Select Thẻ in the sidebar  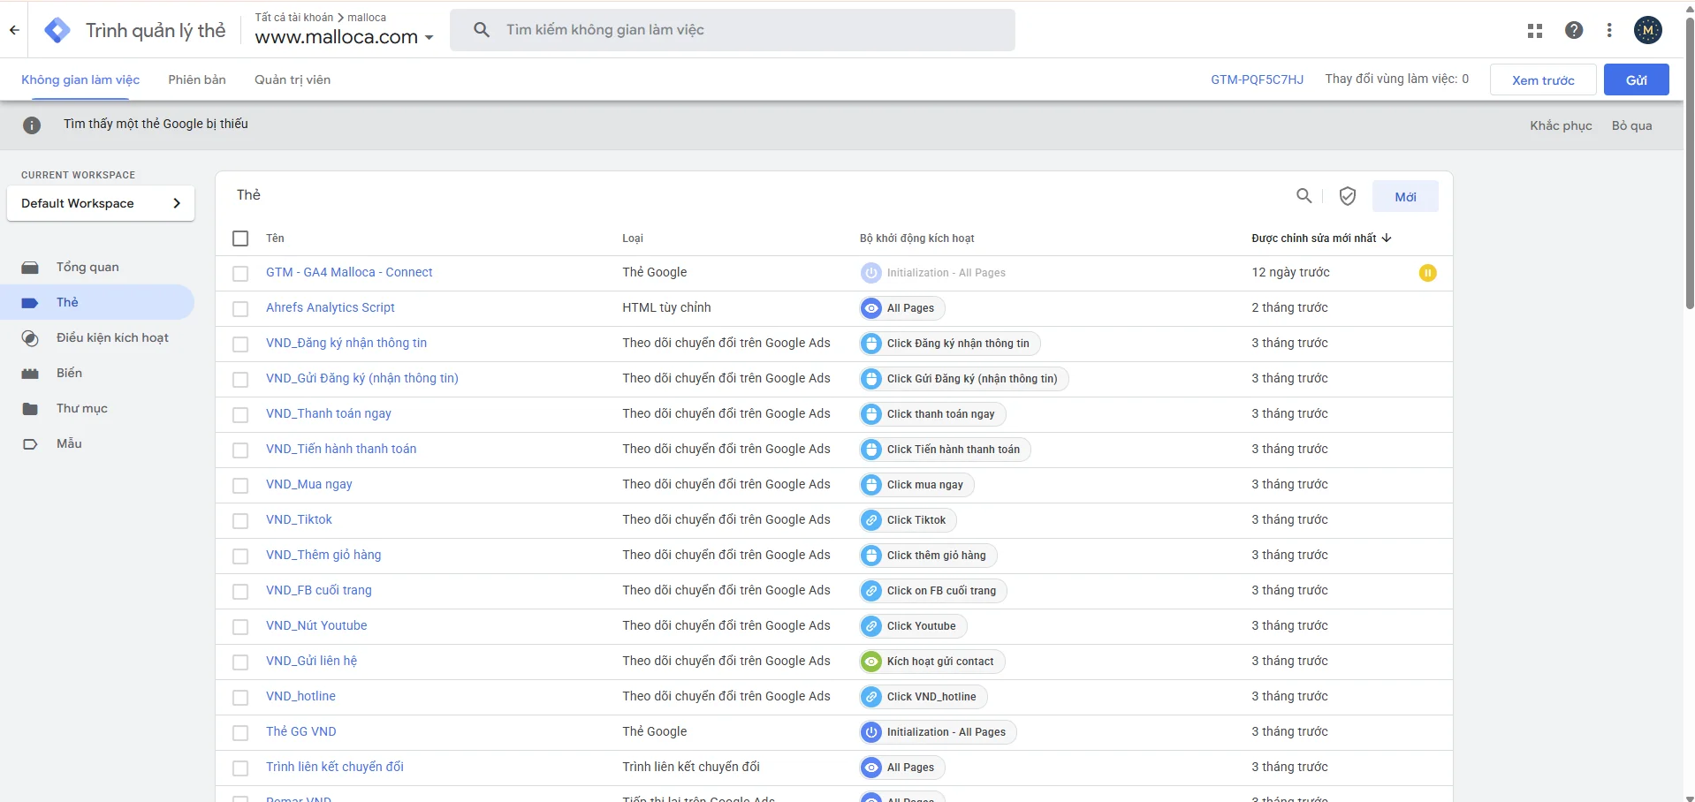97,302
